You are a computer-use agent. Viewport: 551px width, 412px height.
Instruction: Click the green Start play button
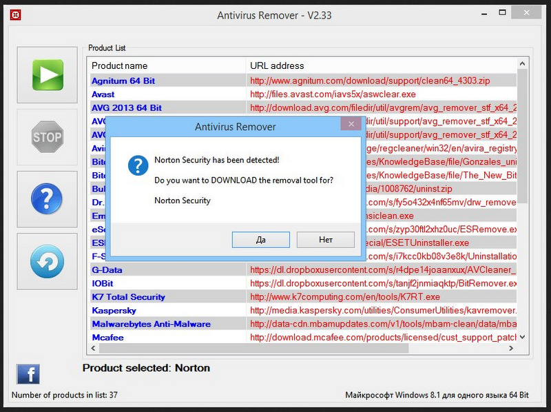click(48, 75)
